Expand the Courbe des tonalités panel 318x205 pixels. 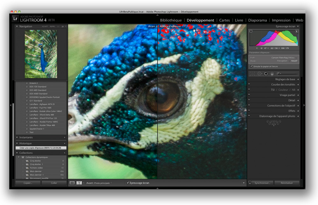(298, 85)
